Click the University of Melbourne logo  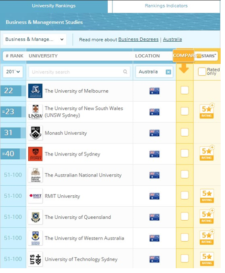coord(35,91)
